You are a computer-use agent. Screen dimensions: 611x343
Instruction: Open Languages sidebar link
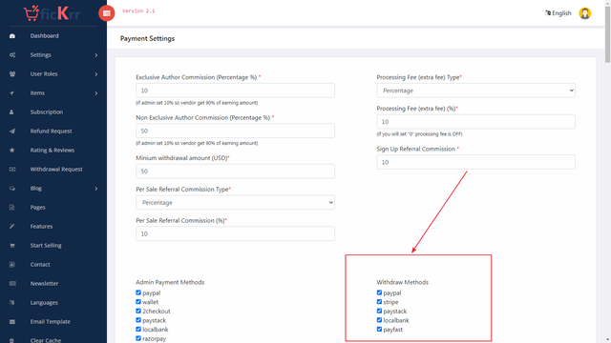44,303
